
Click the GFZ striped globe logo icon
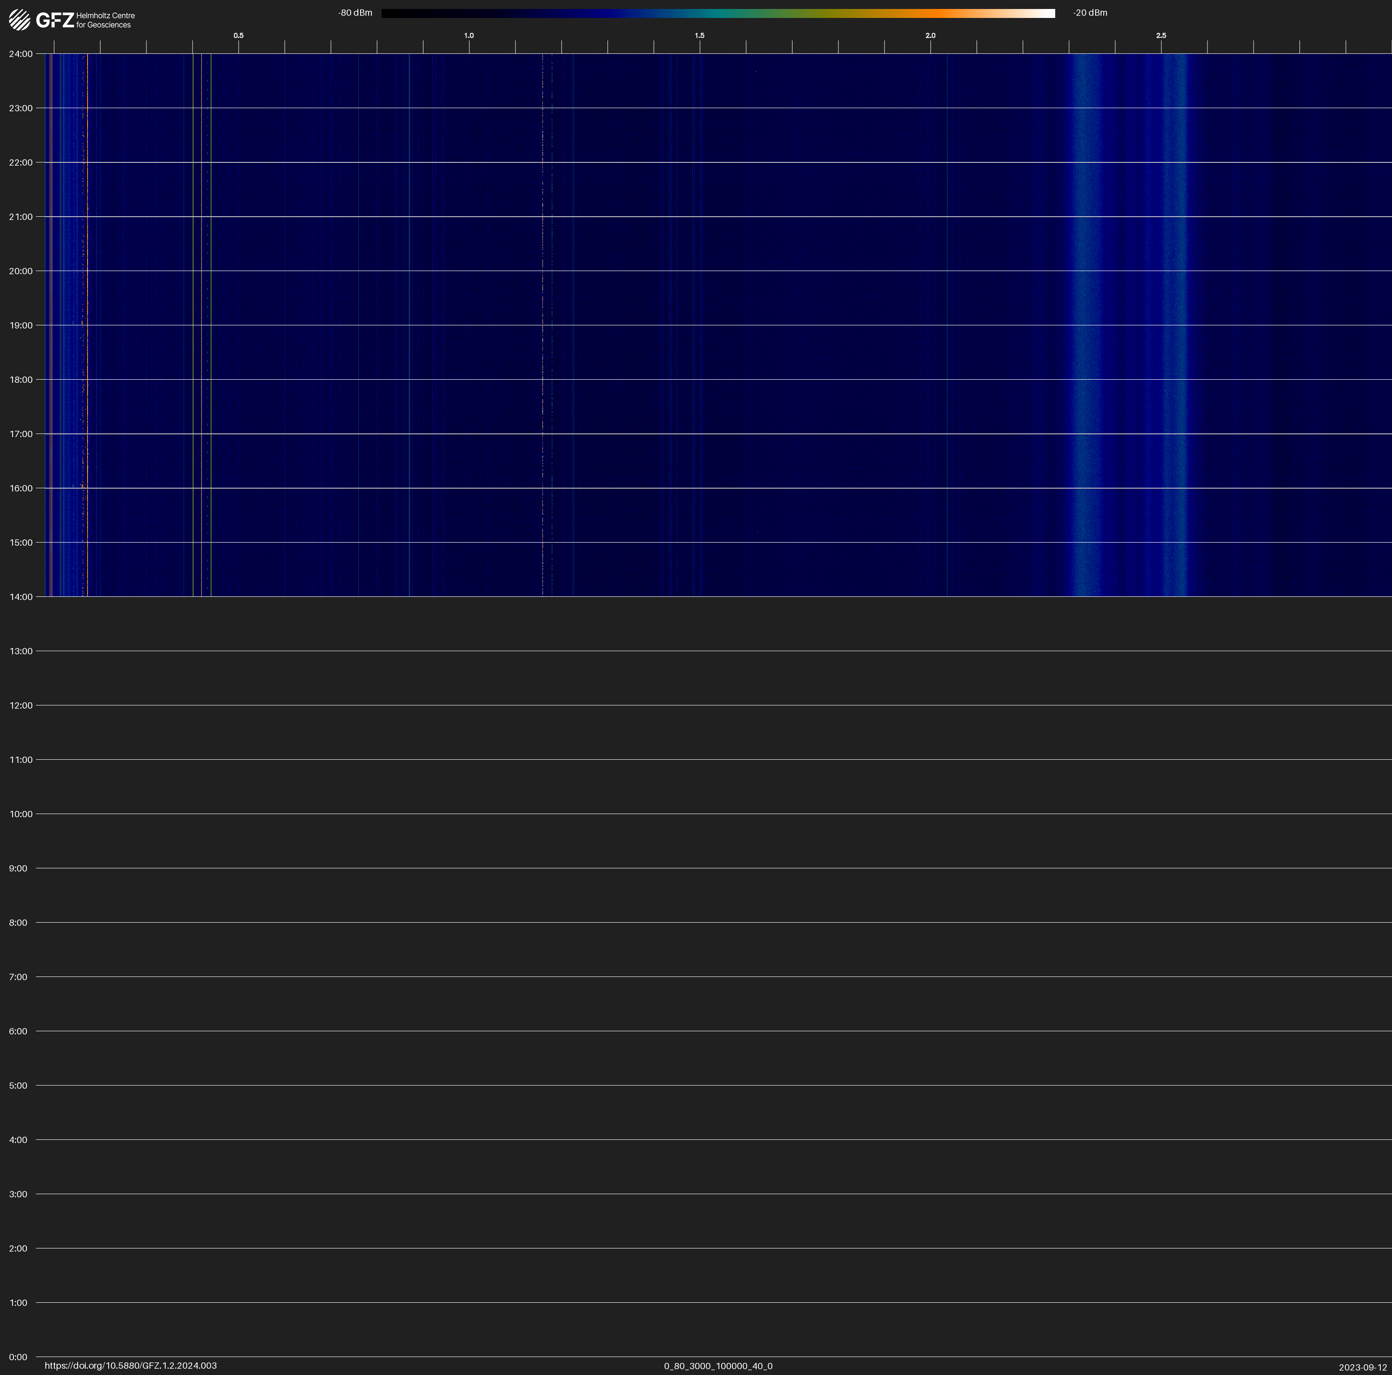tap(19, 19)
